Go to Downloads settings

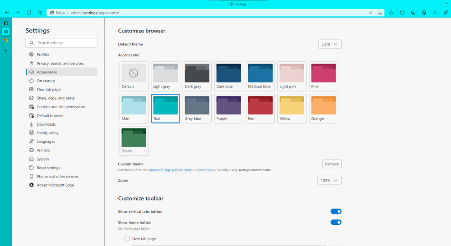click(61, 124)
